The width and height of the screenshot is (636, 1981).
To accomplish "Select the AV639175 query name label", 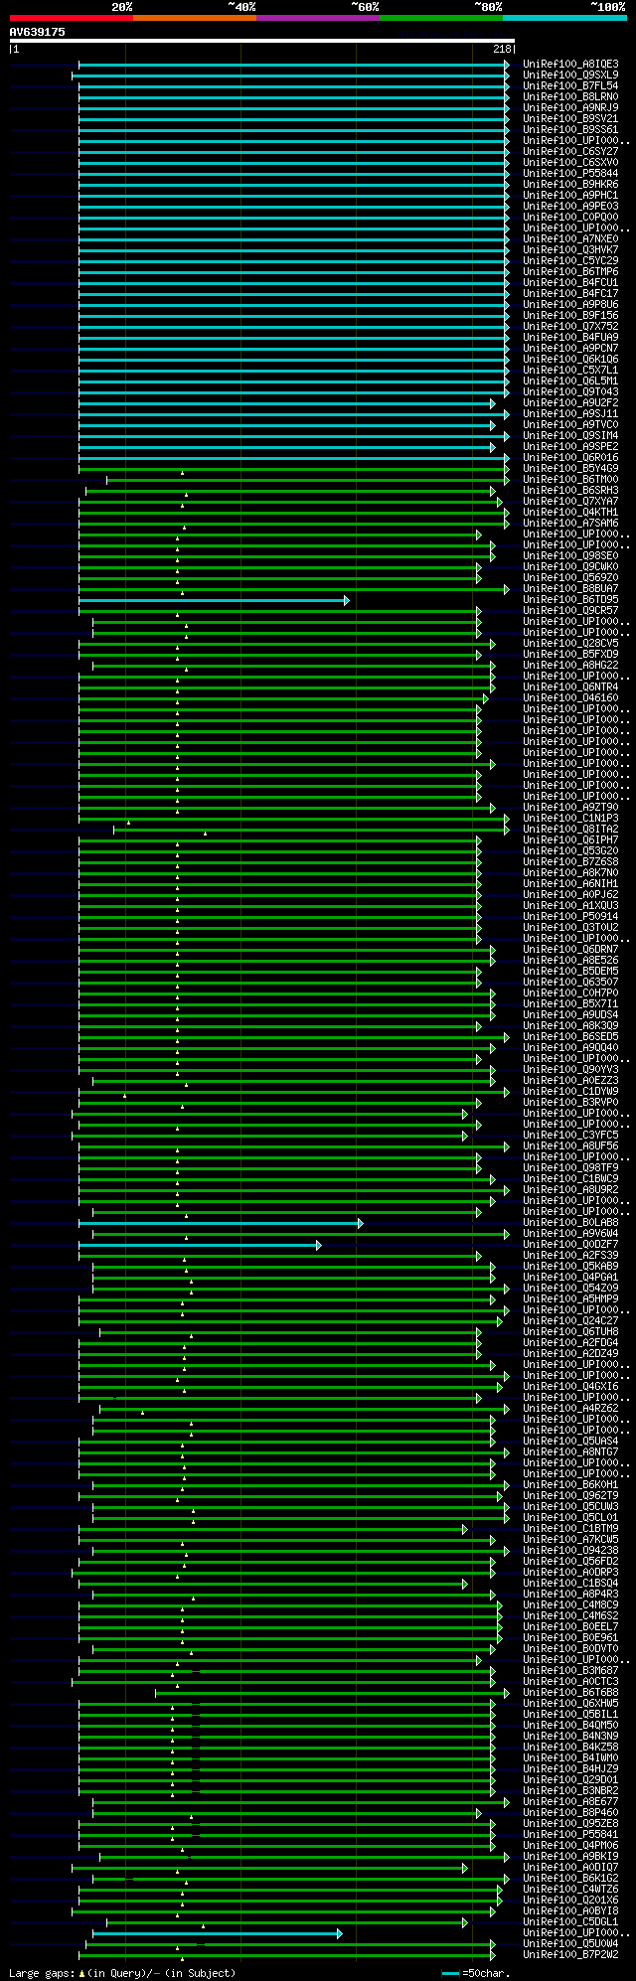I will click(38, 32).
